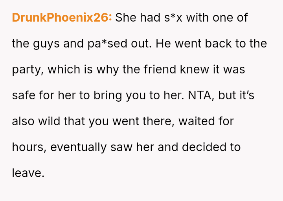Click the final word "leave."
Screen dimensions: 283x201
tap(28, 173)
